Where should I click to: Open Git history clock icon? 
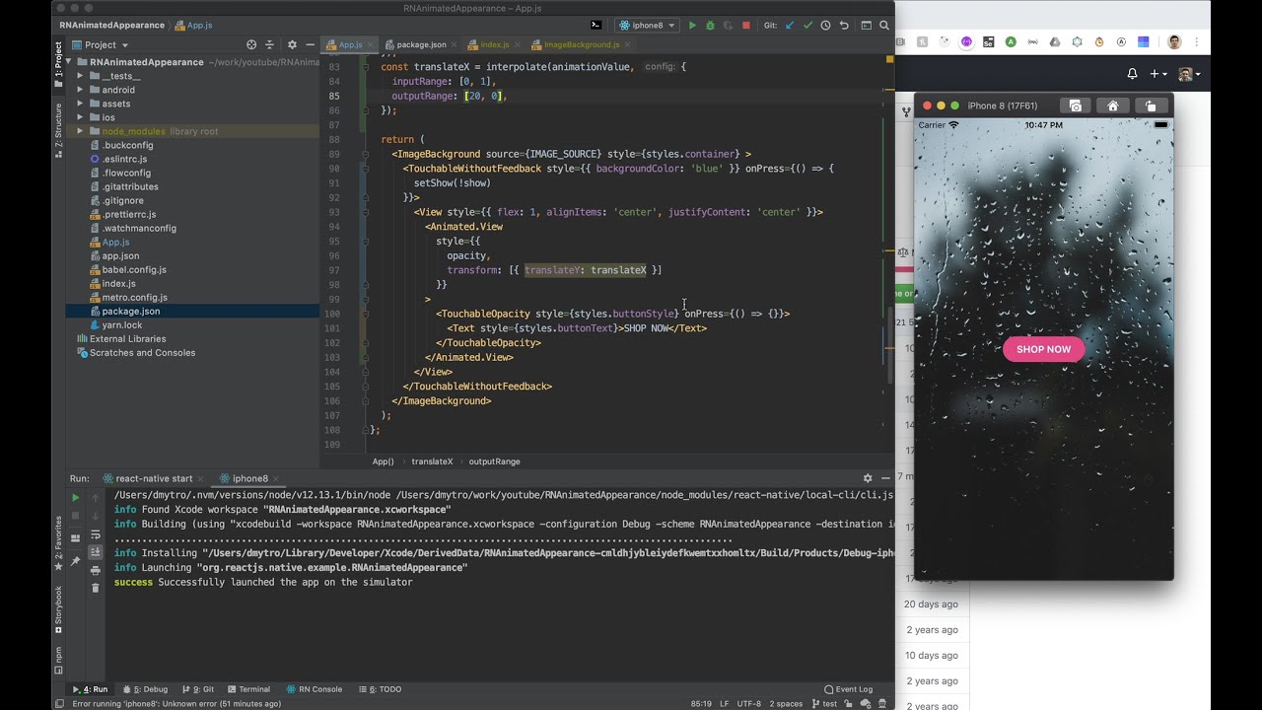[826, 26]
